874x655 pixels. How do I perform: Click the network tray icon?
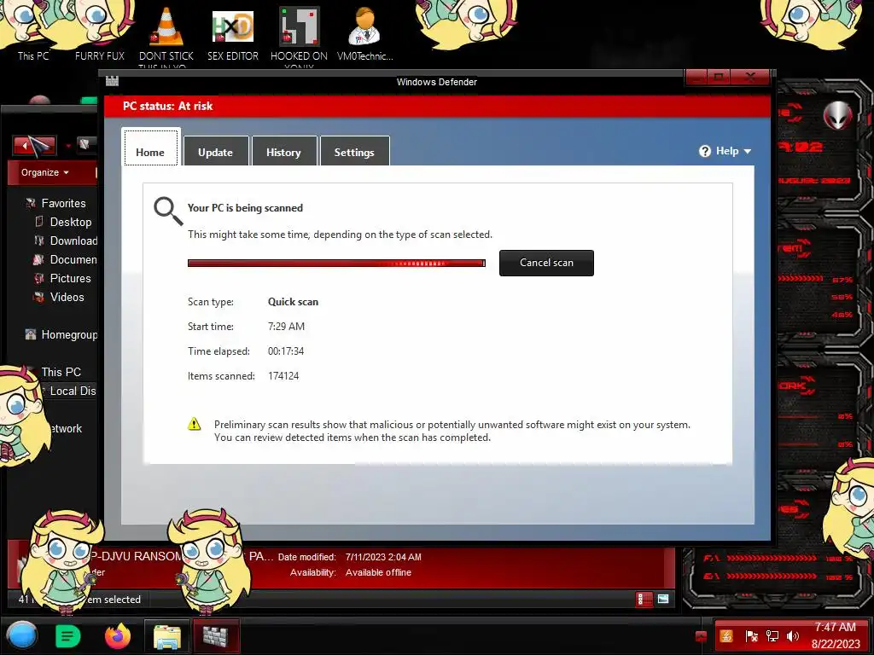point(772,636)
